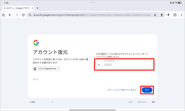Tap the 7:25 clock in status bar
Image resolution: width=185 pixels, height=111 pixels.
(6, 3)
